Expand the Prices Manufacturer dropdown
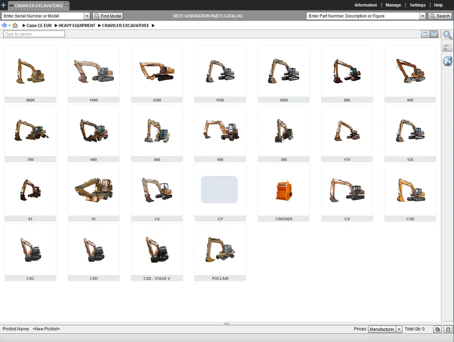This screenshot has height=342, width=454. (399, 329)
